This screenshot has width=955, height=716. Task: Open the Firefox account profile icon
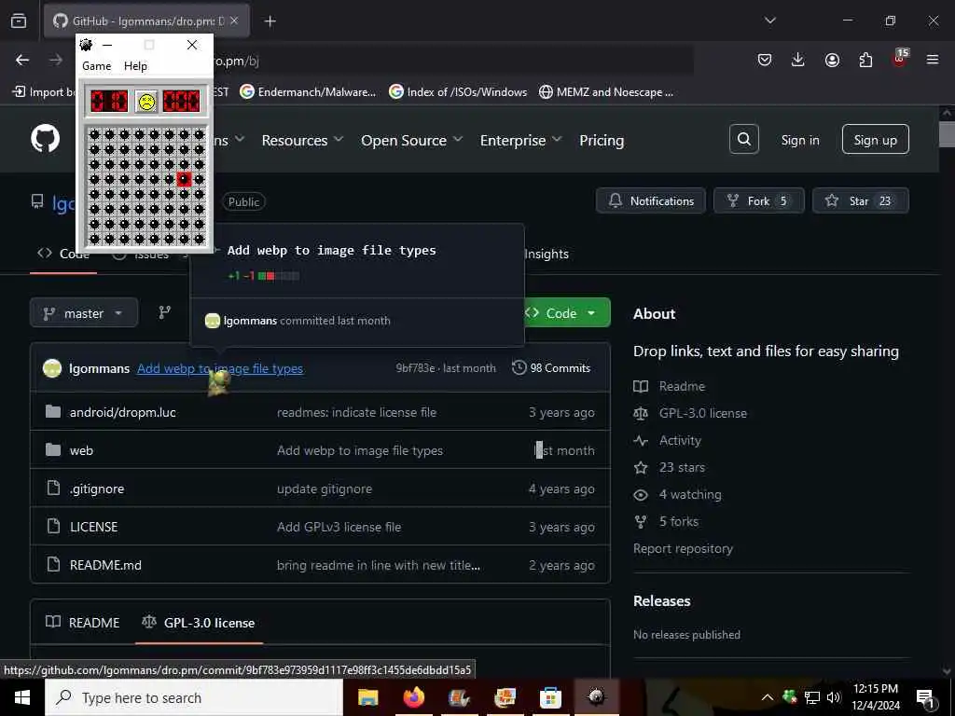tap(832, 60)
